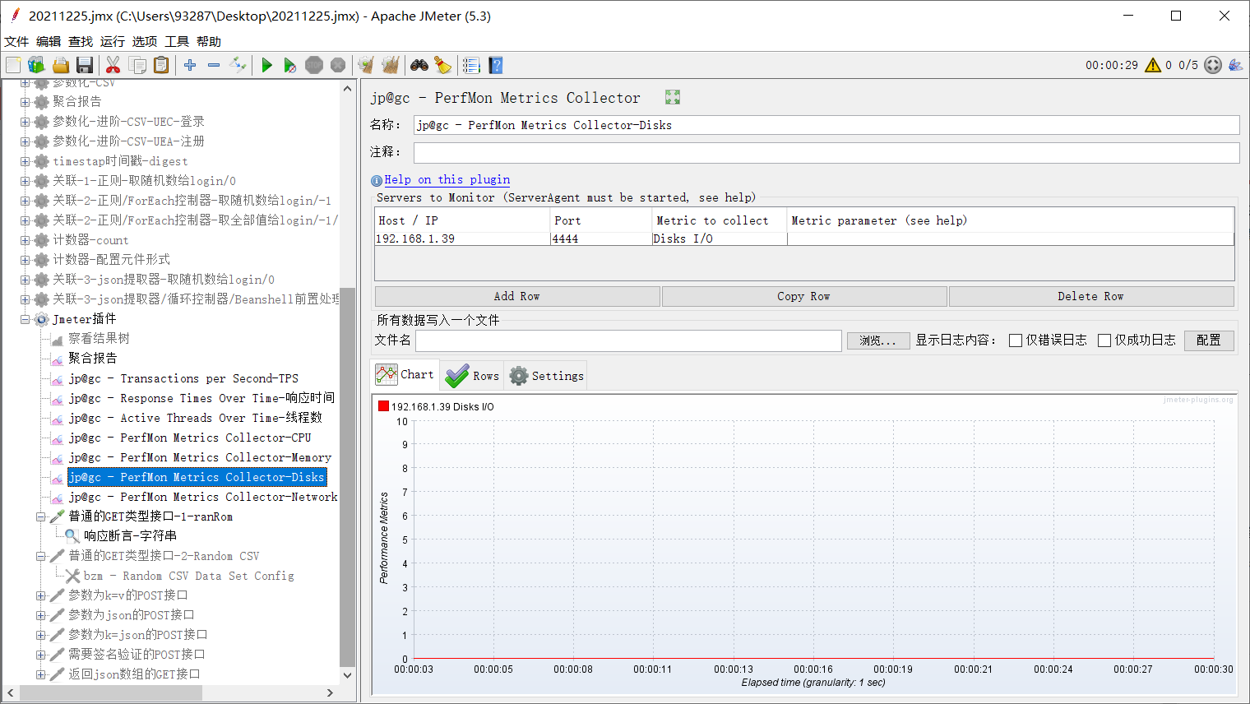Click the Clear All double broom icon
1250x704 pixels.
pos(390,65)
